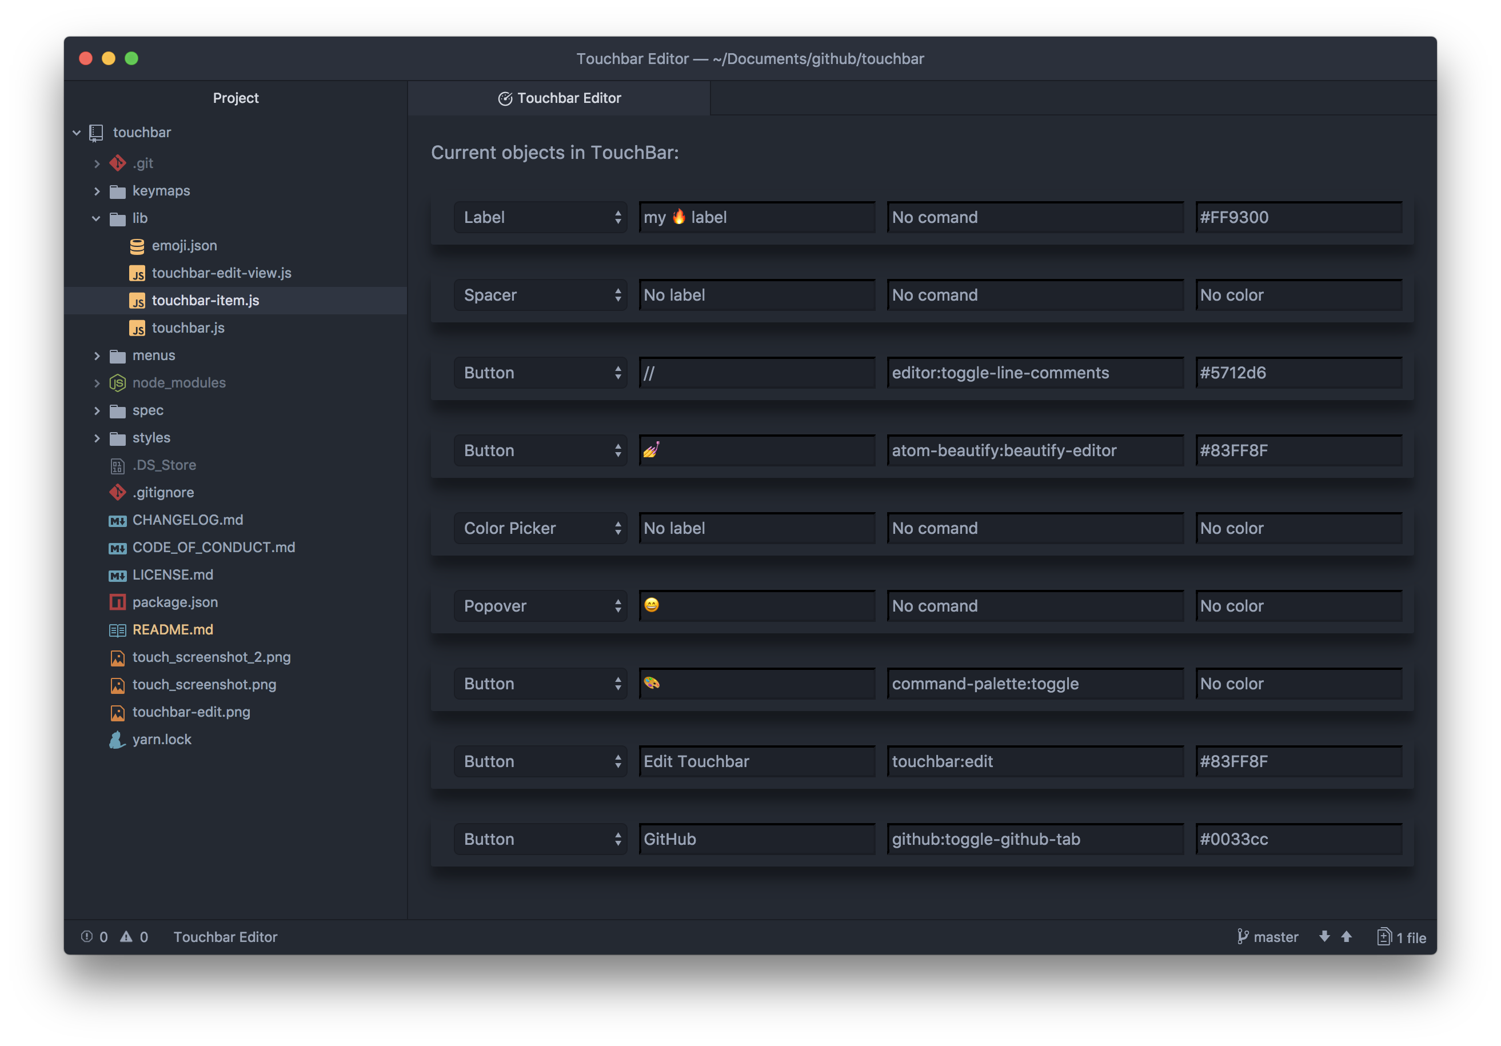Click the git branch icon beside master

[x=1242, y=936]
